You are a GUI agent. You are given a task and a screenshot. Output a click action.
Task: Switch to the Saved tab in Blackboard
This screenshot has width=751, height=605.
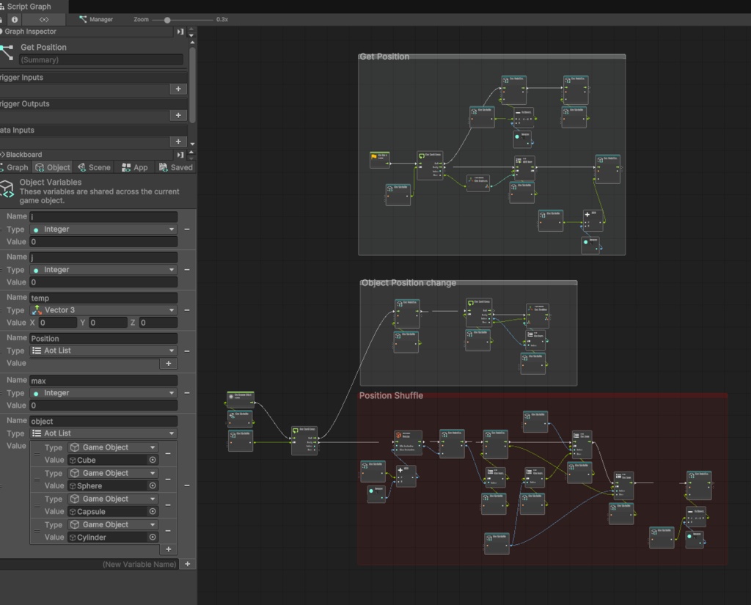pyautogui.click(x=176, y=167)
